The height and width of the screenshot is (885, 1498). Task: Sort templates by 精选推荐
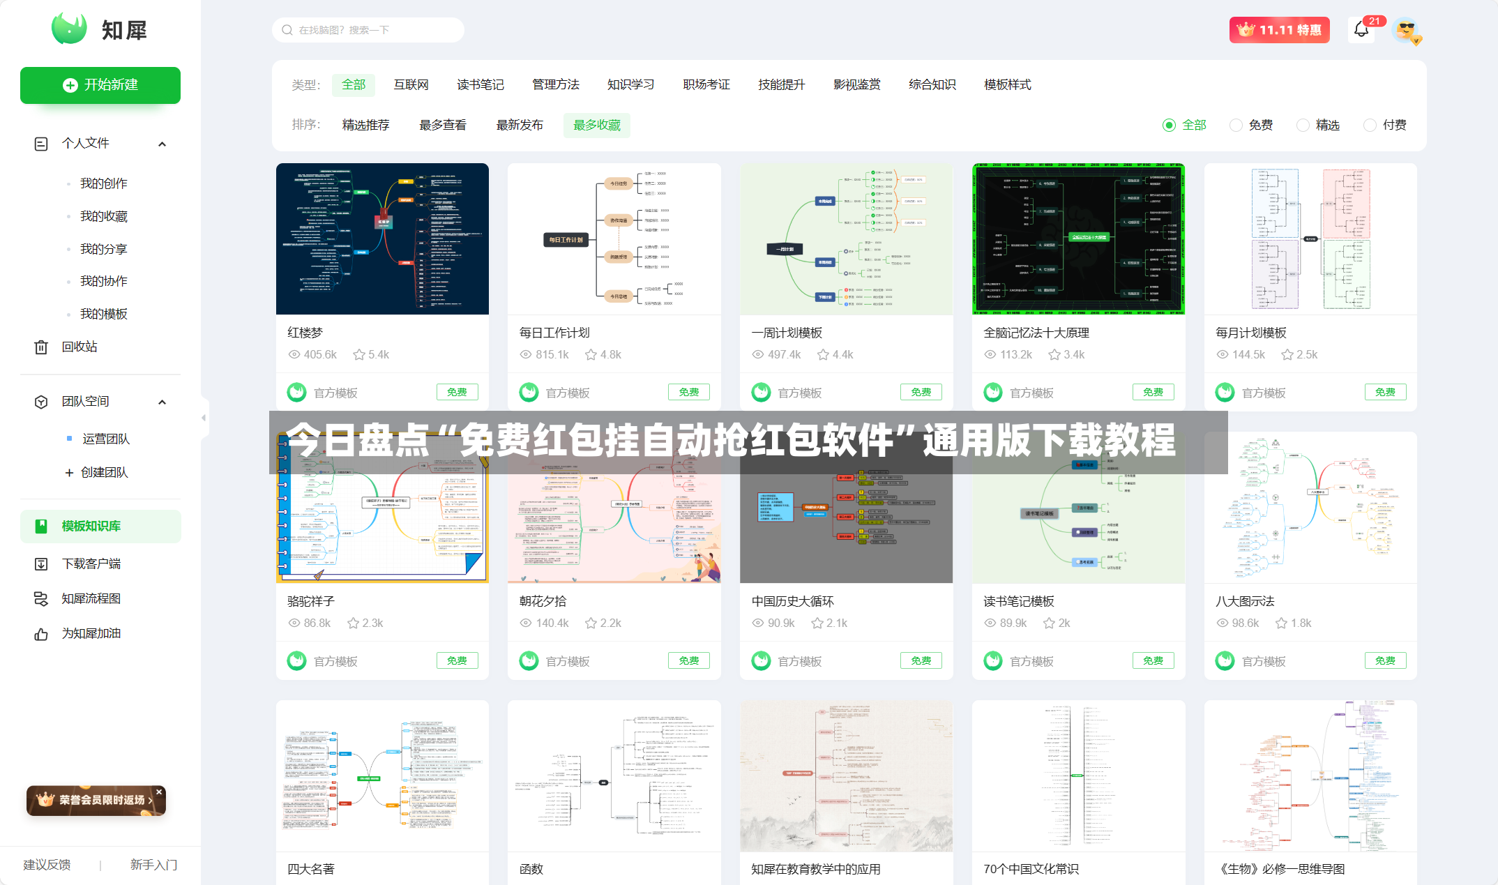(366, 126)
